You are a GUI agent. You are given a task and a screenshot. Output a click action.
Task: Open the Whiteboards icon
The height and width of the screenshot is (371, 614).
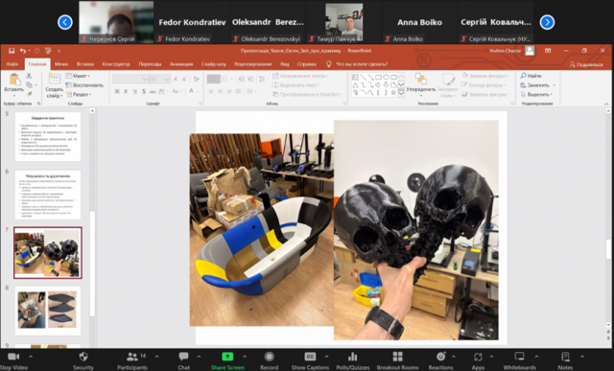[519, 357]
